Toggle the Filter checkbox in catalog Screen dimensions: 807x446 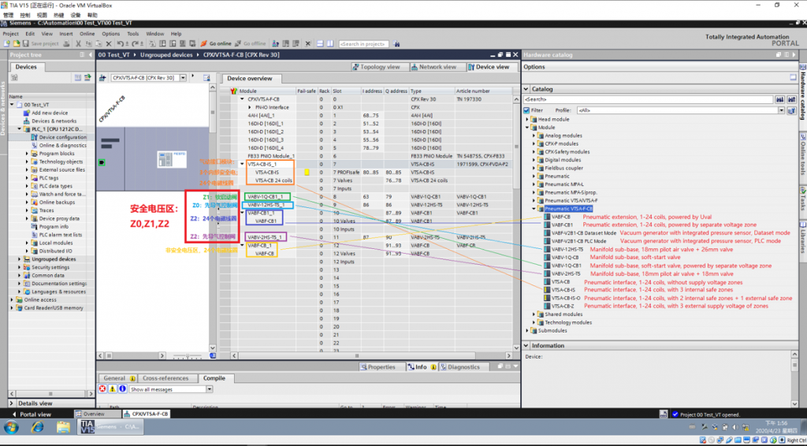[x=526, y=110]
